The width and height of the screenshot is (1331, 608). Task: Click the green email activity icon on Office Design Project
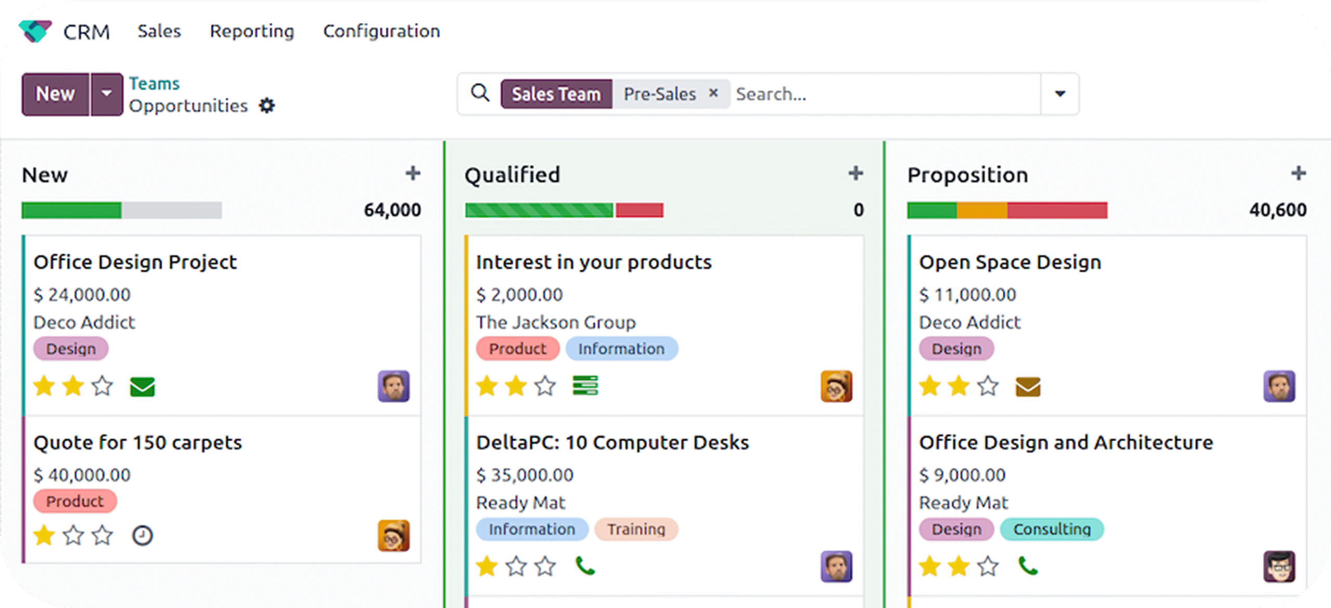click(142, 387)
